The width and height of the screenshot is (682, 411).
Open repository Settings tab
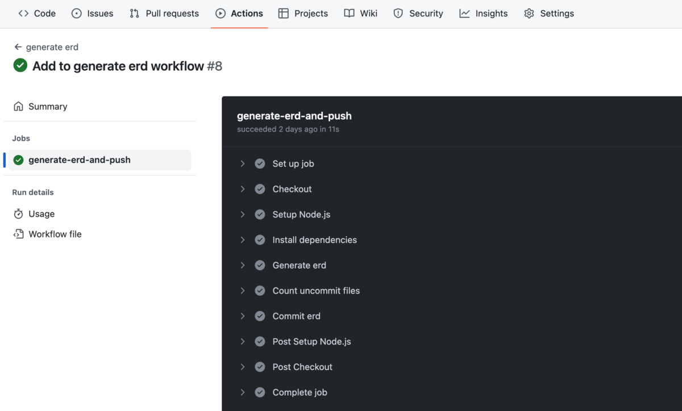click(x=549, y=13)
